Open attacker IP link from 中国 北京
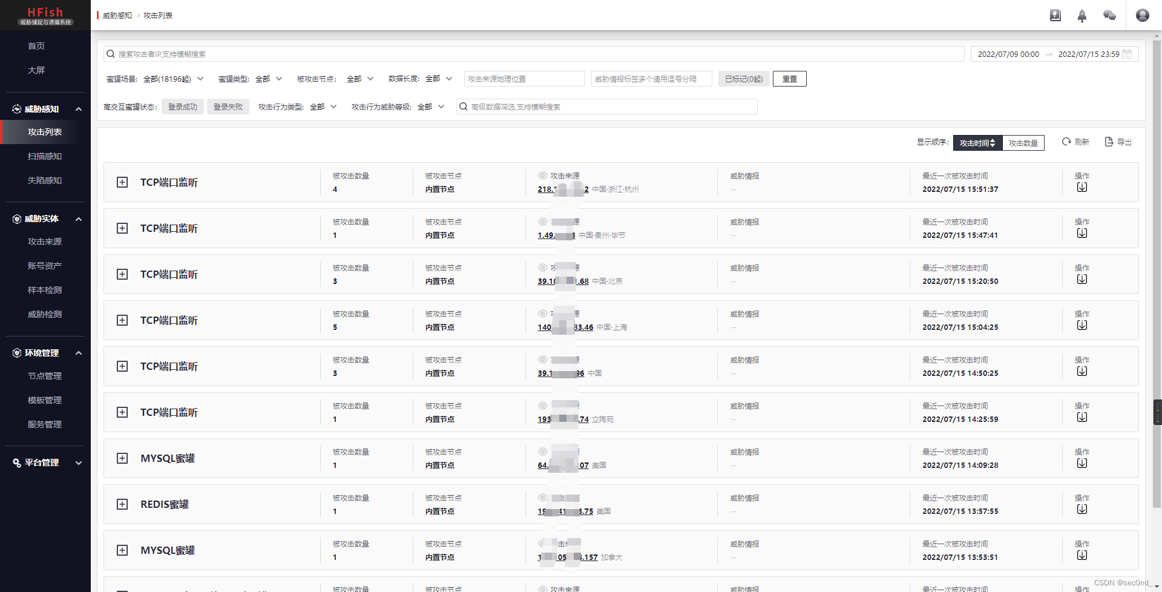This screenshot has width=1162, height=592. [x=563, y=281]
